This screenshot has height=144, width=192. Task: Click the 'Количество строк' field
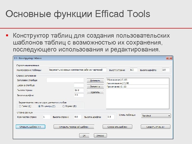tap(46, 117)
